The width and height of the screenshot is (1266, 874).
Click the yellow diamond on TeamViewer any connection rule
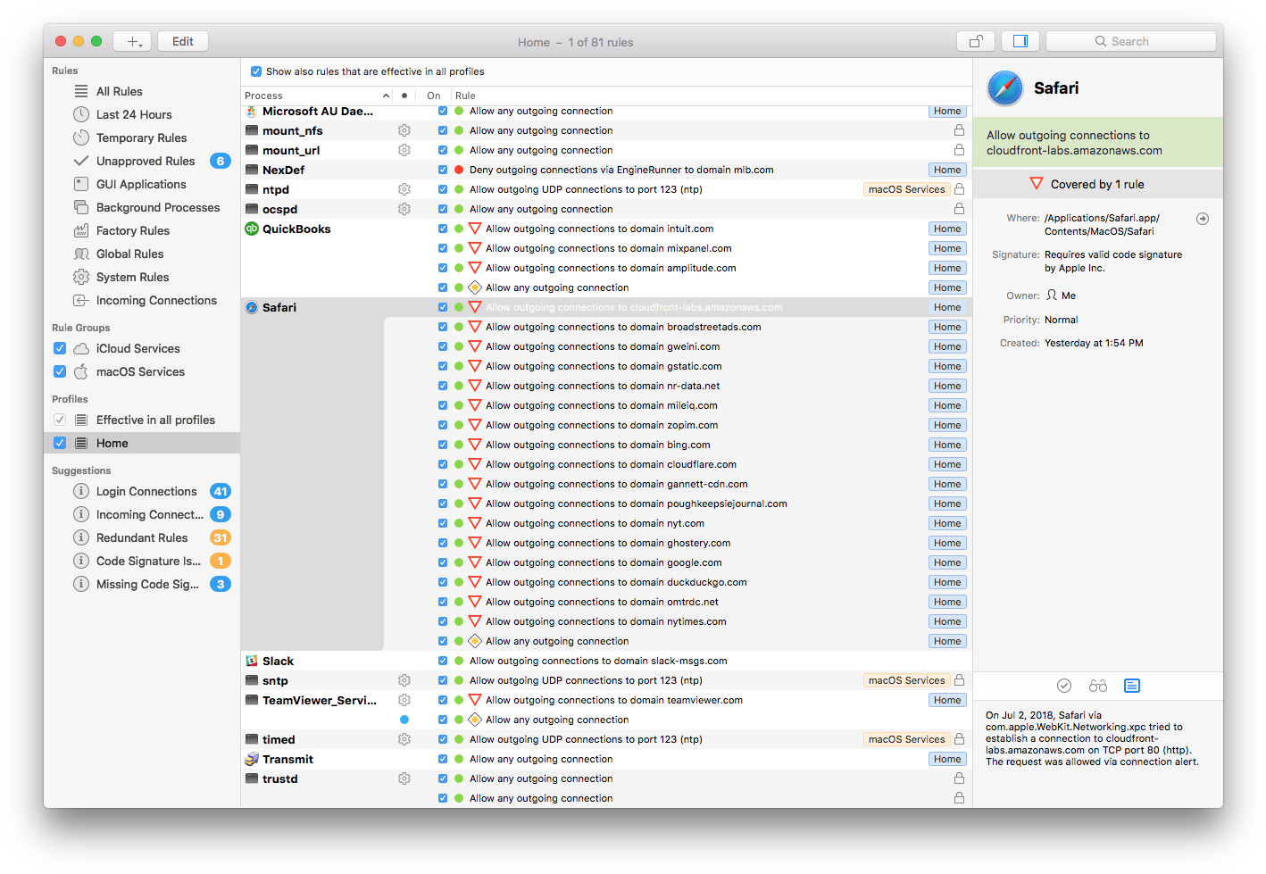pos(475,720)
